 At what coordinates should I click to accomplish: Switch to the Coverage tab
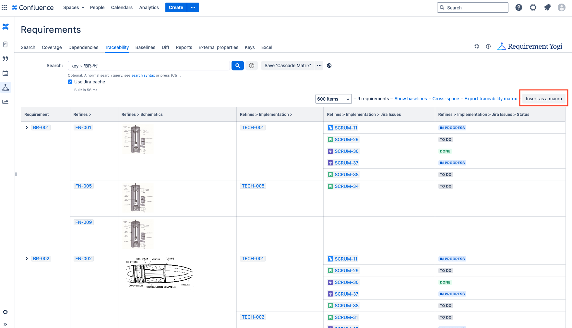coord(52,47)
